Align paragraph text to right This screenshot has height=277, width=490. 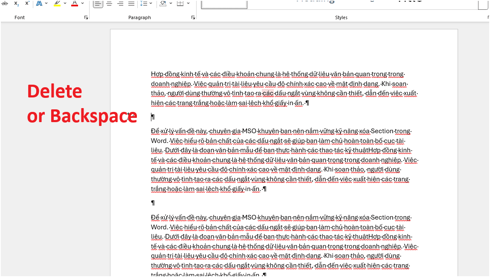point(120,3)
